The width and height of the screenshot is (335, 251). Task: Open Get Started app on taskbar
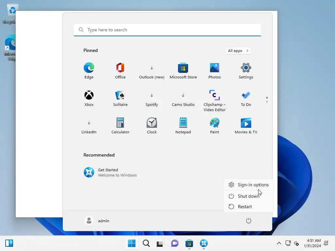click(x=203, y=243)
